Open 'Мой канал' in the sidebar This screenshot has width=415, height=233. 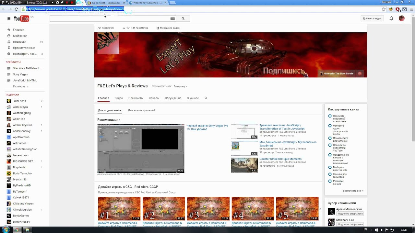pos(20,36)
